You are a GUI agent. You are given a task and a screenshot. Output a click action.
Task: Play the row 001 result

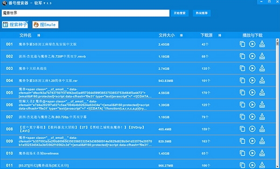(x=252, y=44)
